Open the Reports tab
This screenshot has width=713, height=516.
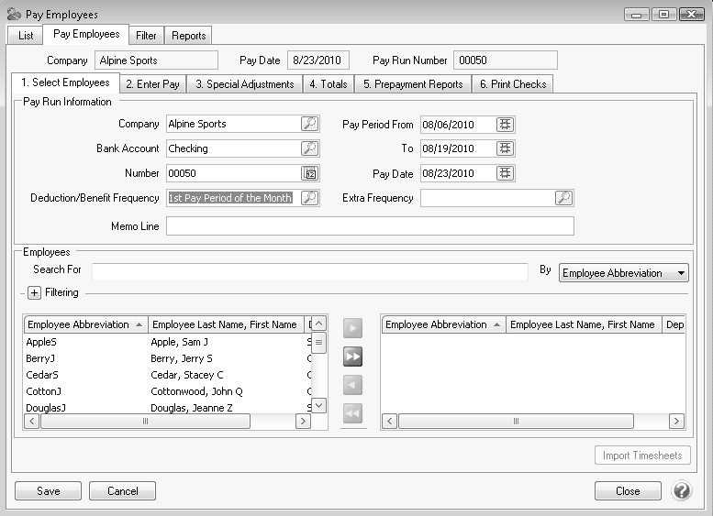coord(189,36)
